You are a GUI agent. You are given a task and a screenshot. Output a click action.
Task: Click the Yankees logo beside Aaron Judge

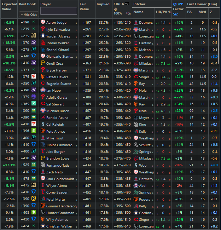click(x=43, y=22)
